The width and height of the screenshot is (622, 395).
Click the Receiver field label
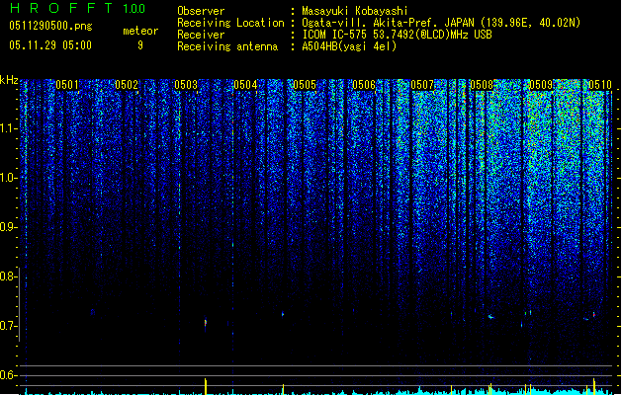(201, 35)
